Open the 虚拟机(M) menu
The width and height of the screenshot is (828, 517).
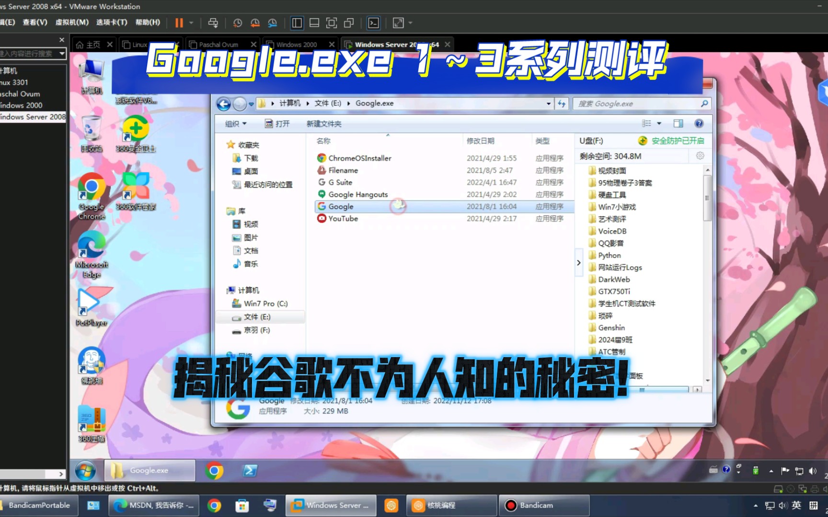72,22
